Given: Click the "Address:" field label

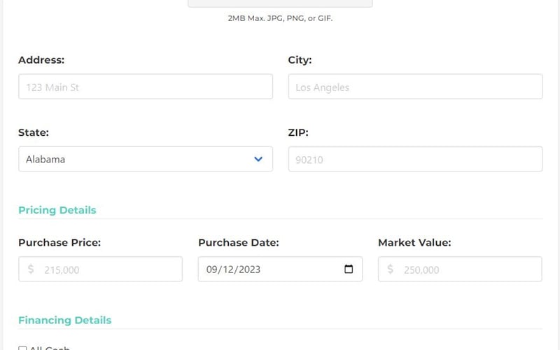Looking at the screenshot, I should pyautogui.click(x=41, y=60).
